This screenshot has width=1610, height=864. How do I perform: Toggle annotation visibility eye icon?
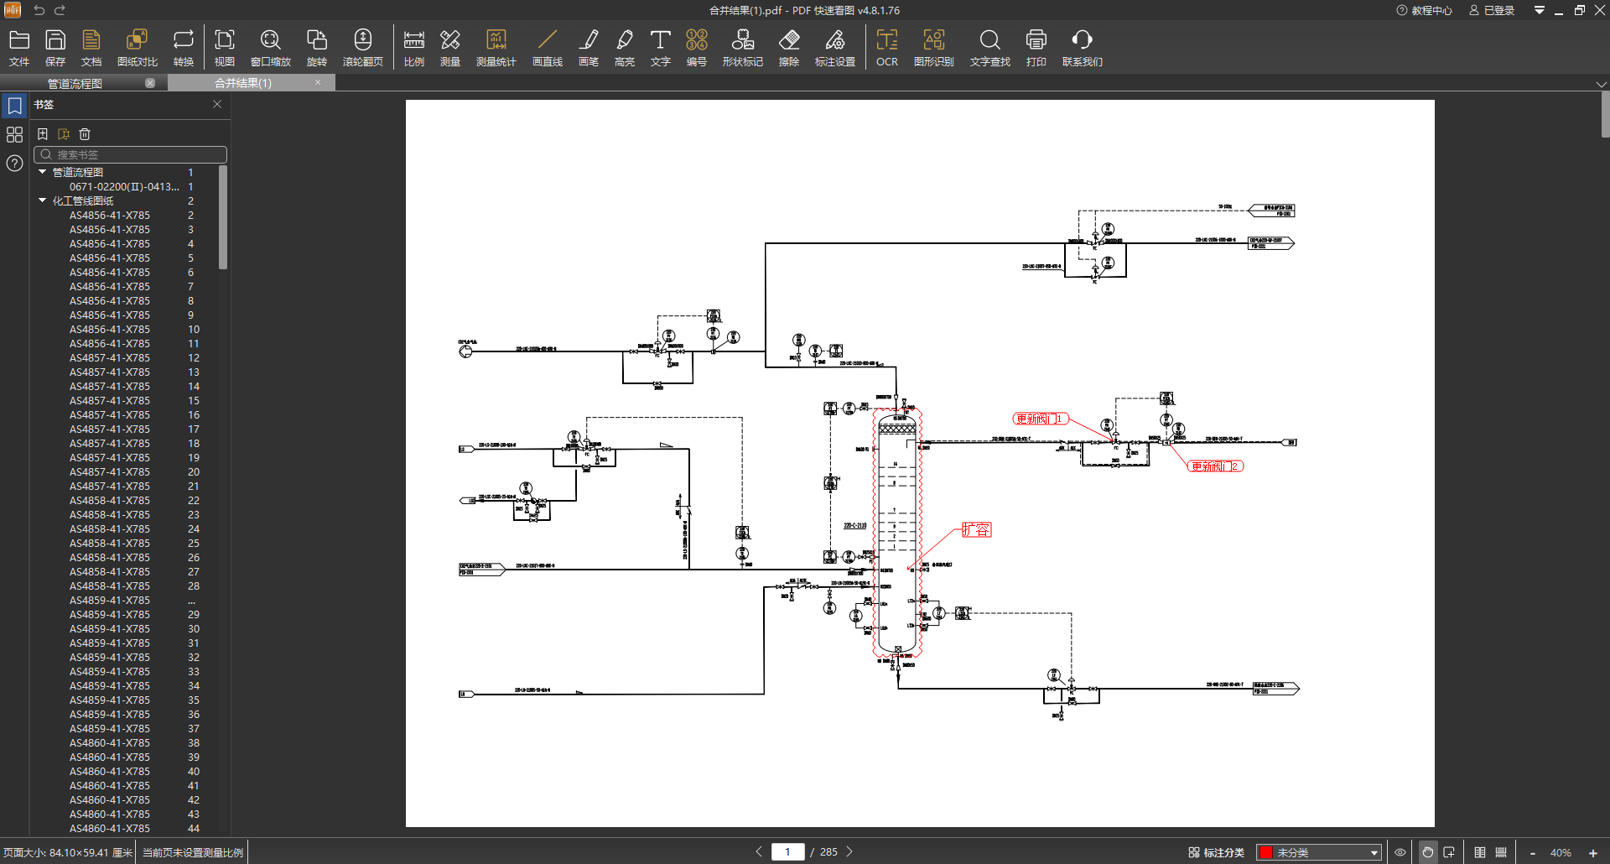coord(1400,852)
